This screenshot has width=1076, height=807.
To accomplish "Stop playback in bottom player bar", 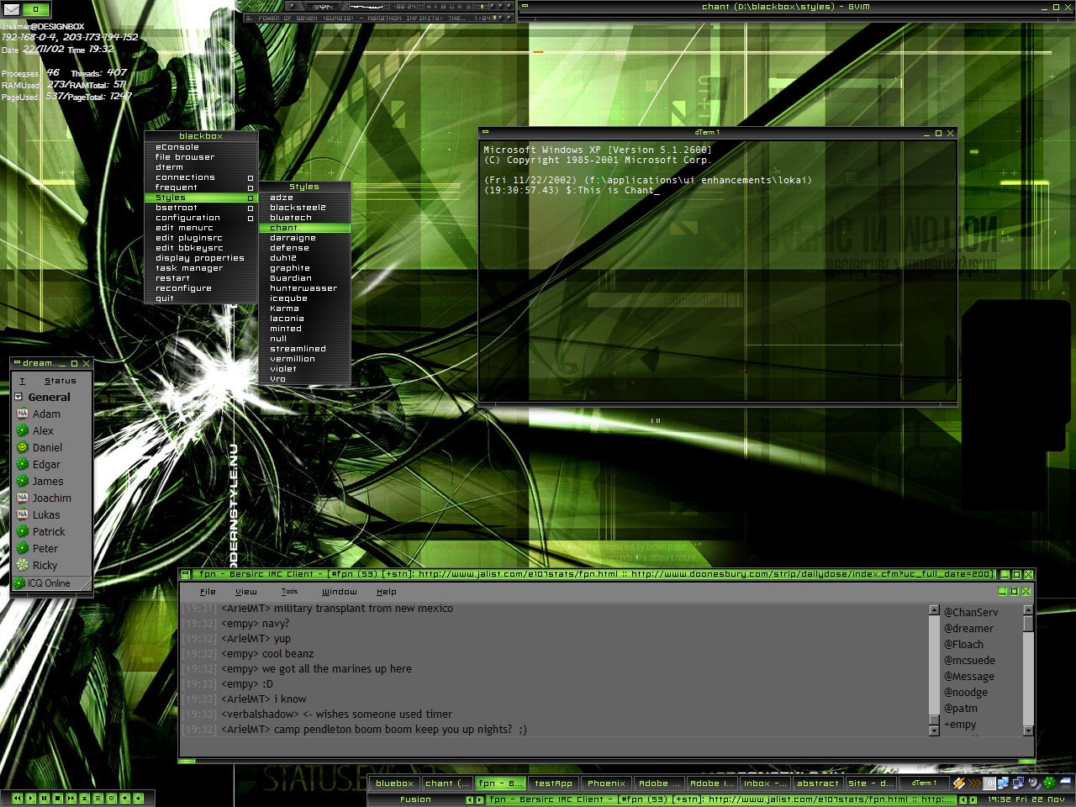I will [x=57, y=798].
